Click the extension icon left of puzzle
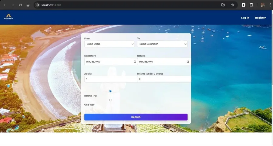The height and width of the screenshot is (146, 273). tap(244, 5)
